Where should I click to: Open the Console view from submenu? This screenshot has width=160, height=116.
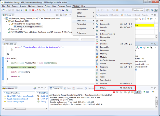[x=115, y=27]
